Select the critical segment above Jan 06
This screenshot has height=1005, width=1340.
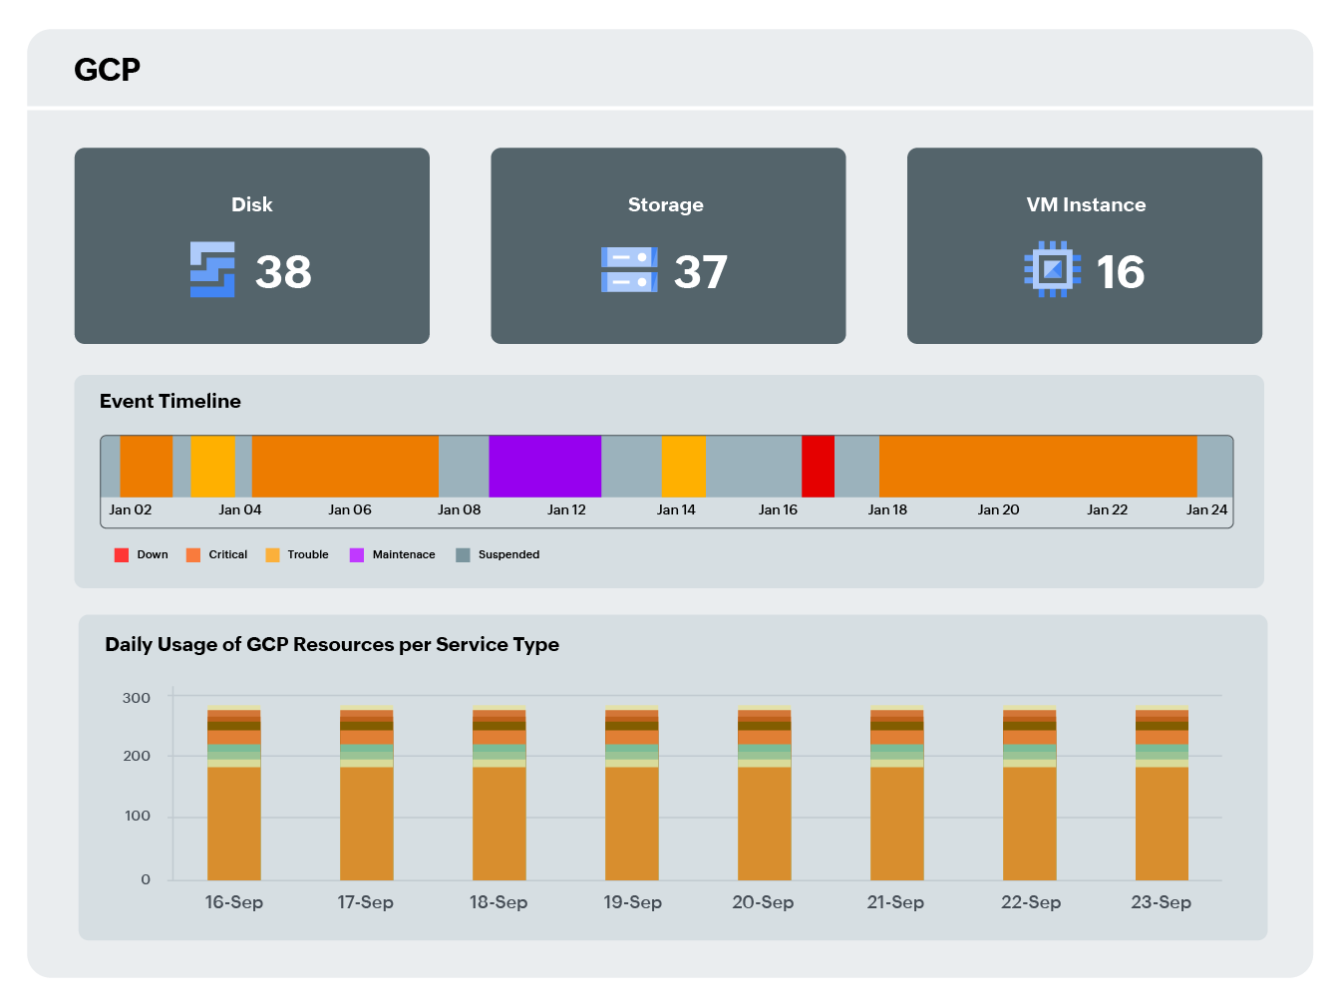345,467
